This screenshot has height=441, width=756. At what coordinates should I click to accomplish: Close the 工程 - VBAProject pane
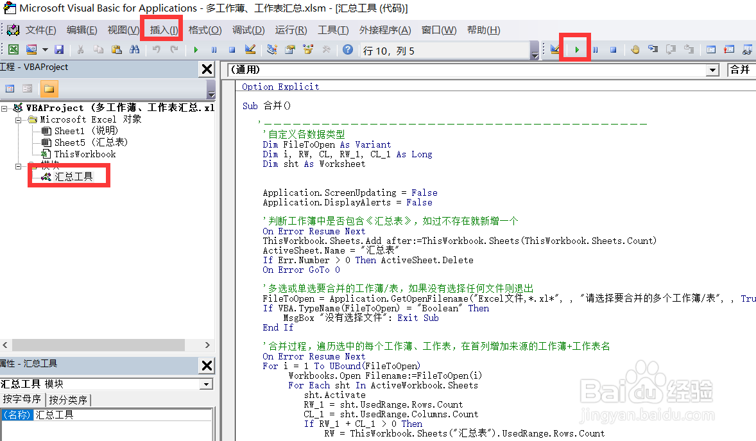207,69
